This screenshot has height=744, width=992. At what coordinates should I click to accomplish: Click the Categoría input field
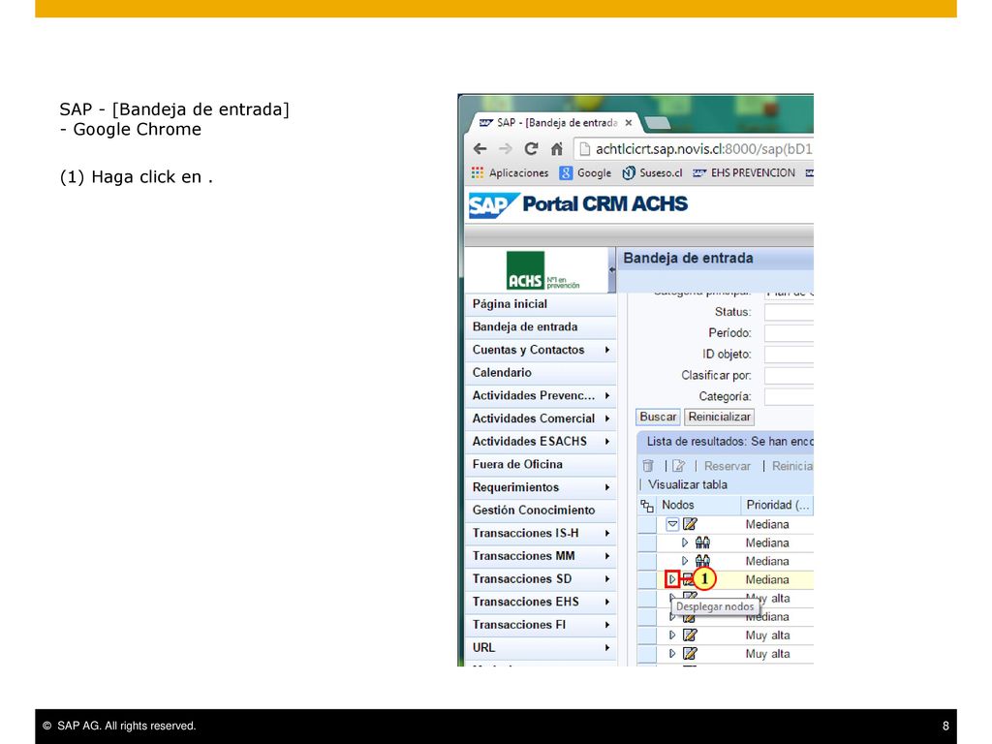tap(789, 396)
